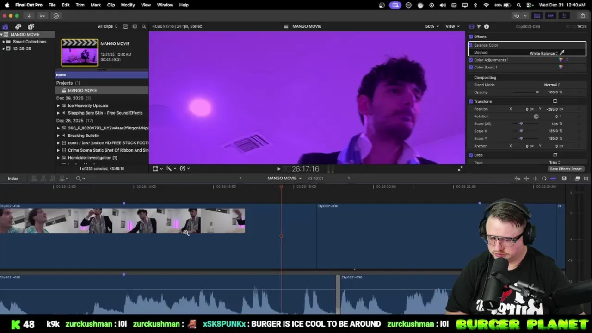Adjust the Rotation dial

click(536, 117)
